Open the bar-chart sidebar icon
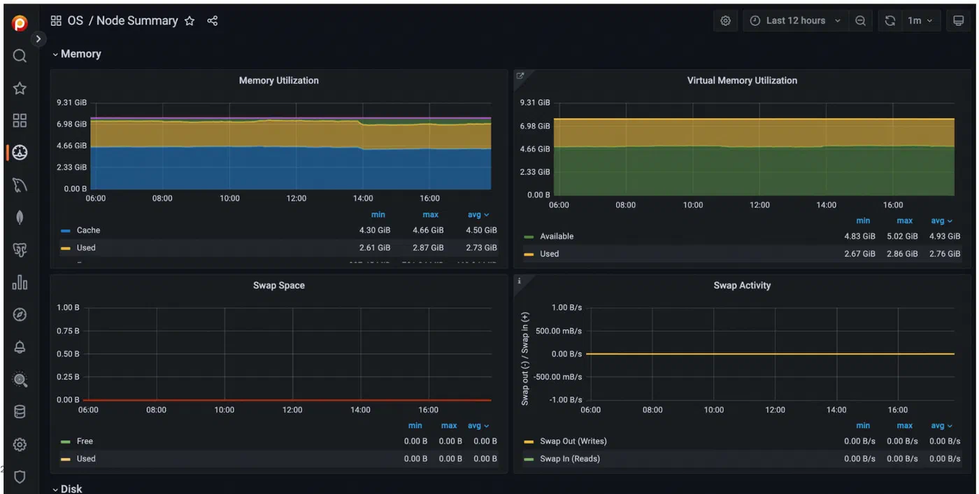This screenshot has width=979, height=494. pos(20,282)
